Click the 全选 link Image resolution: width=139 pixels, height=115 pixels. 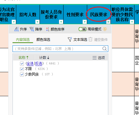pos(30,63)
